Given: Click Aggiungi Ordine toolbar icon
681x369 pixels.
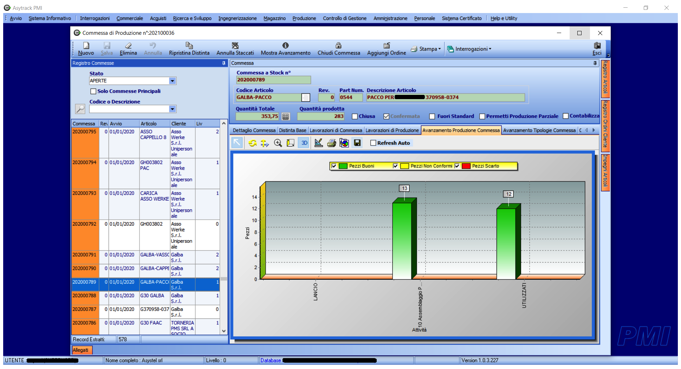Looking at the screenshot, I should click(x=387, y=46).
